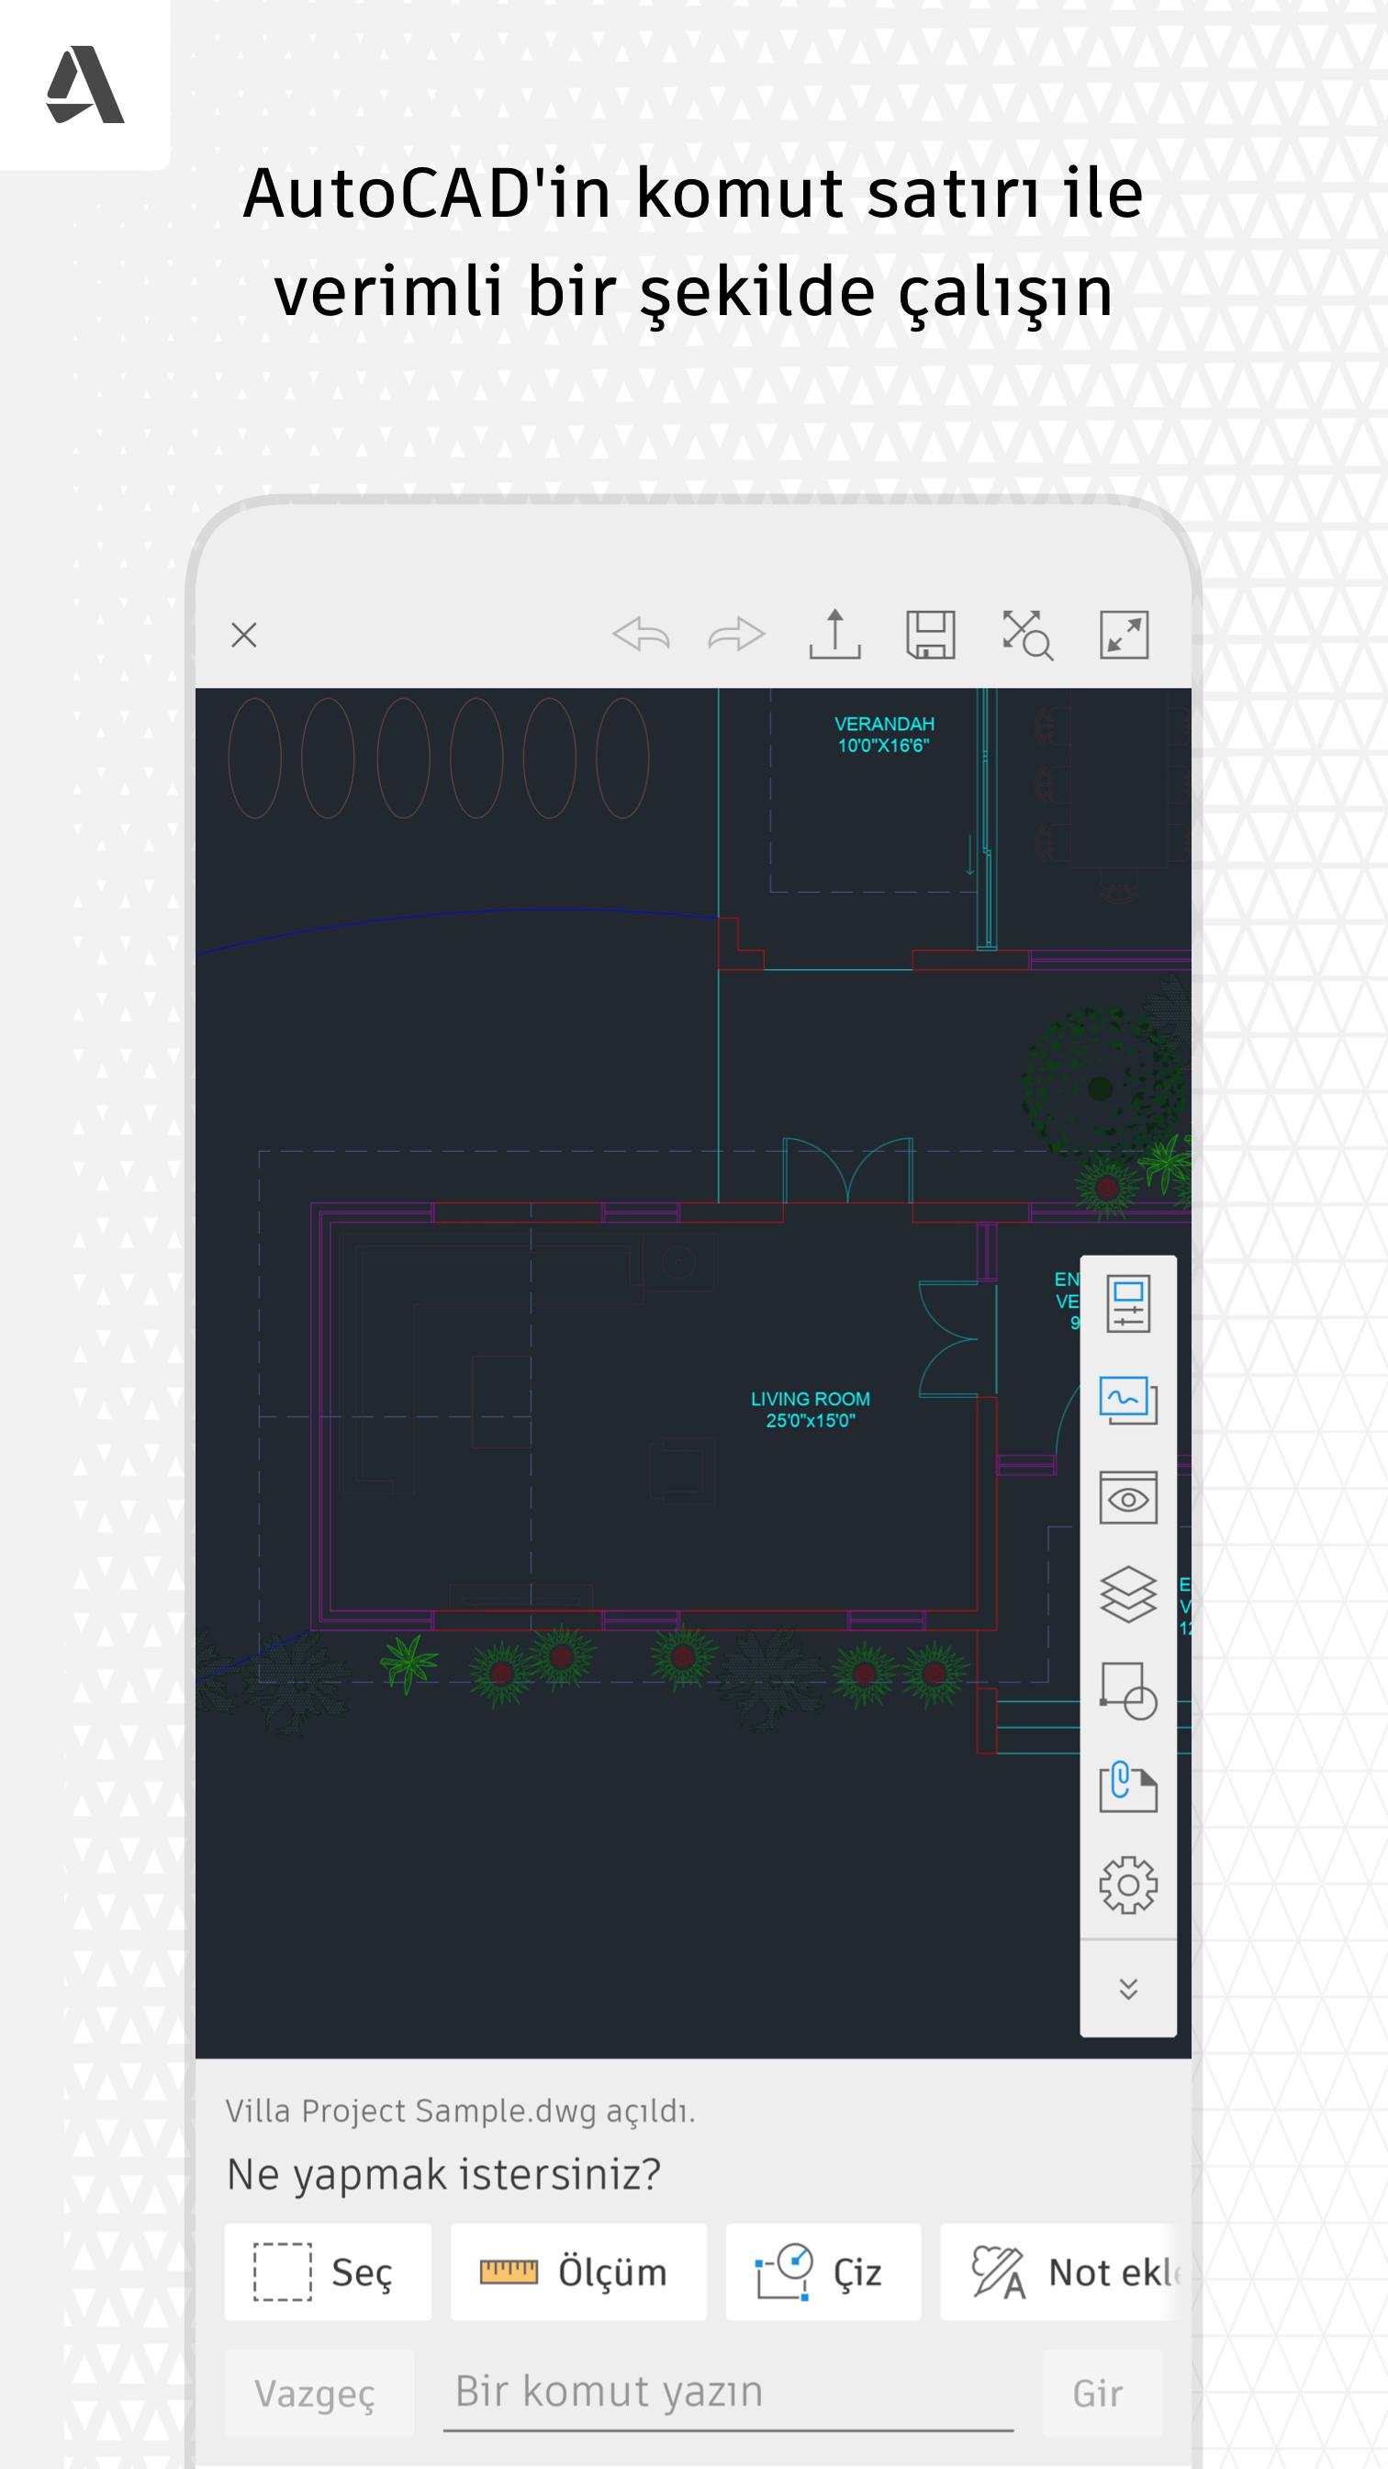Click 'Villa Project Sample.dwg açıldı.' message
1388x2469 pixels.
click(461, 2112)
